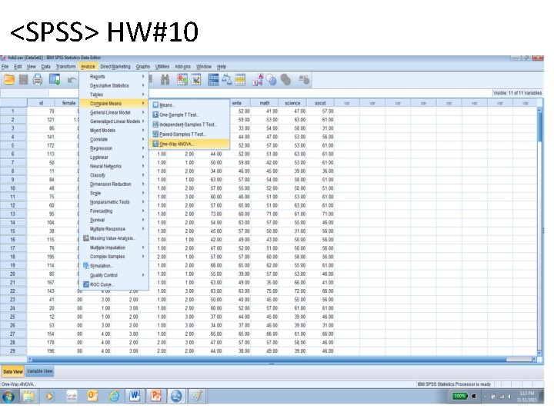This screenshot has width=554, height=415.
Task: Click the Show All Variables gray circles icon
Action: tap(285, 80)
